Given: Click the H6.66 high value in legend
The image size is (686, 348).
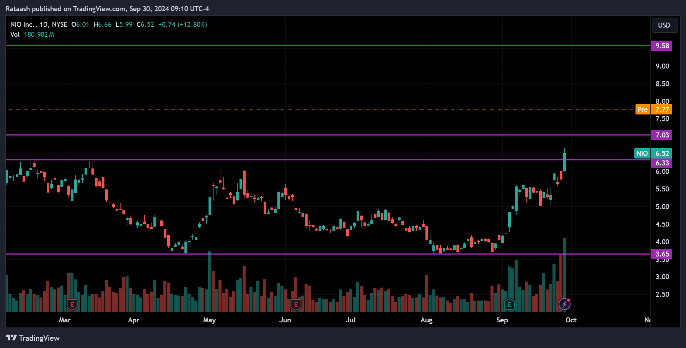Looking at the screenshot, I should 103,25.
